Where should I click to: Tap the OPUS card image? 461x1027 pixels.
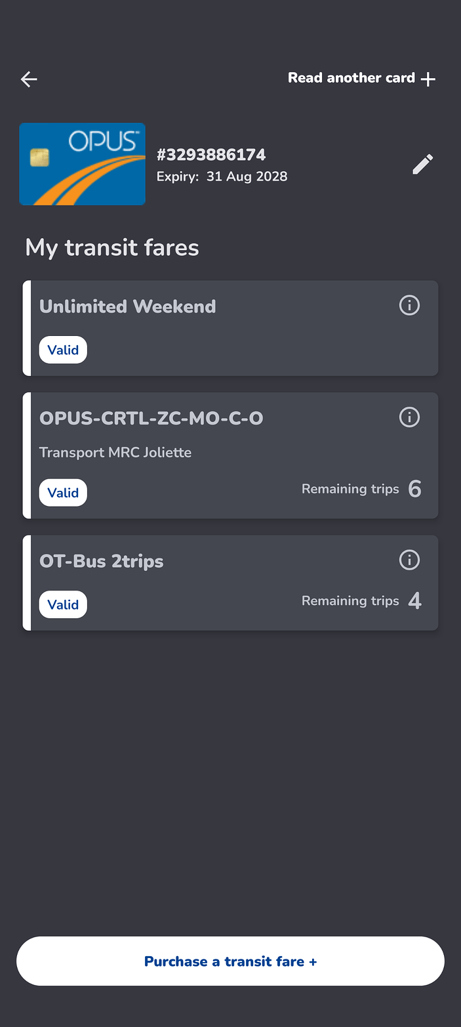(83, 164)
